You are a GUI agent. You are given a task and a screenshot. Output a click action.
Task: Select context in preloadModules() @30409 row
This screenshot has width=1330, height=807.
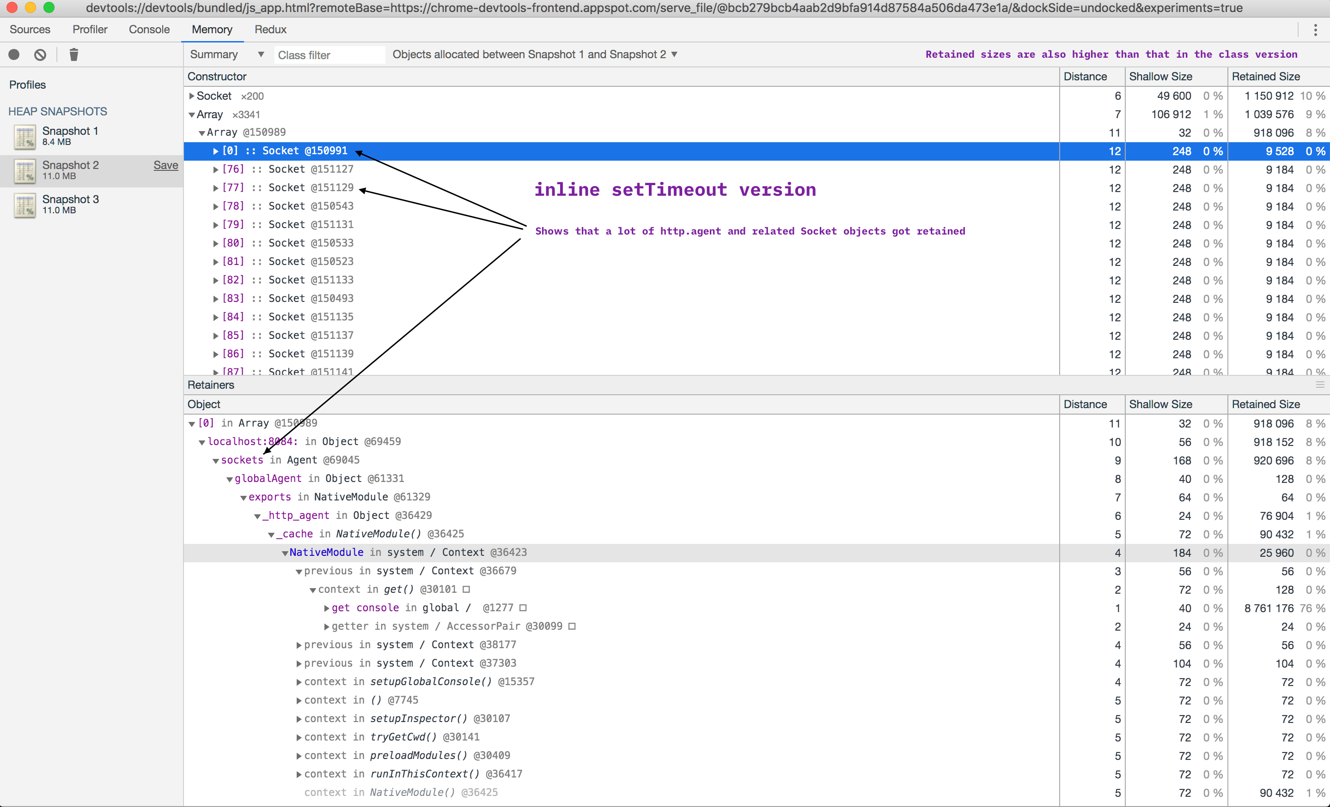coord(756,756)
